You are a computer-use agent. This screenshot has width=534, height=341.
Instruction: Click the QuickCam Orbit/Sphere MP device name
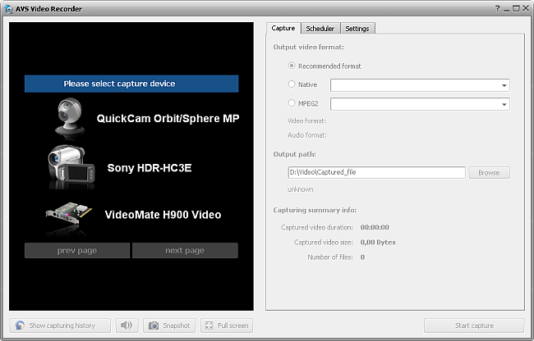pos(168,119)
